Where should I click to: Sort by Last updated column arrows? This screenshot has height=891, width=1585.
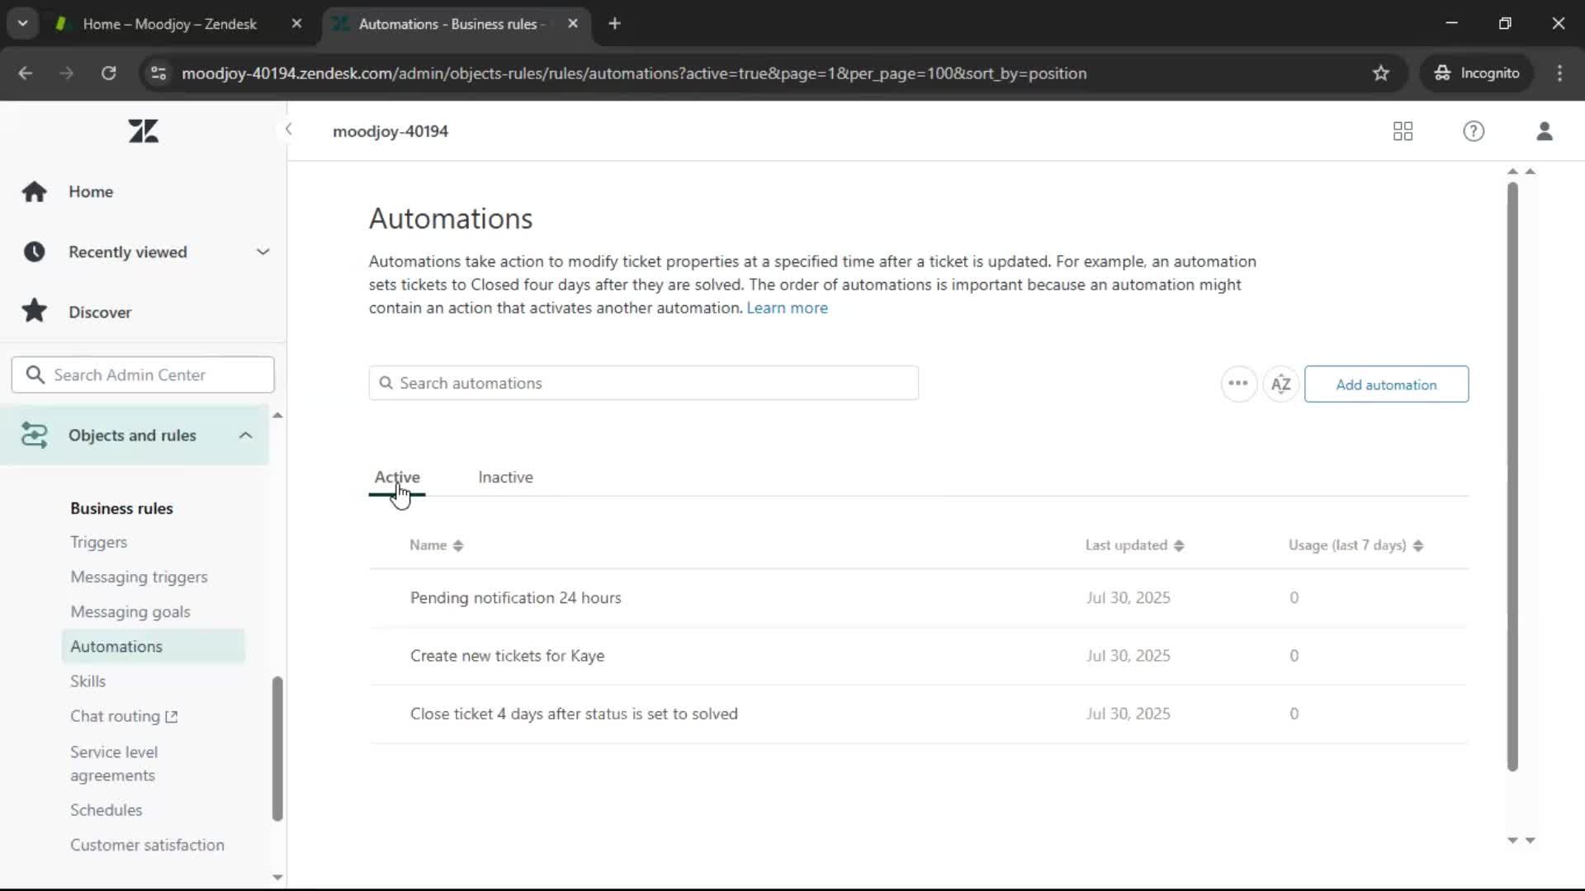[1179, 545]
